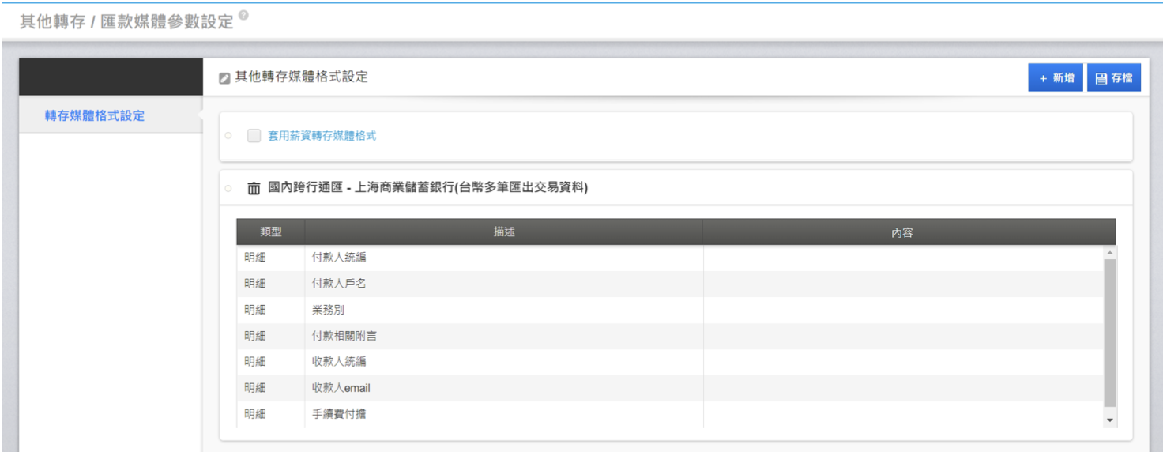The width and height of the screenshot is (1163, 452).
Task: Click the content field for 付款人戶名
Action: pyautogui.click(x=902, y=284)
